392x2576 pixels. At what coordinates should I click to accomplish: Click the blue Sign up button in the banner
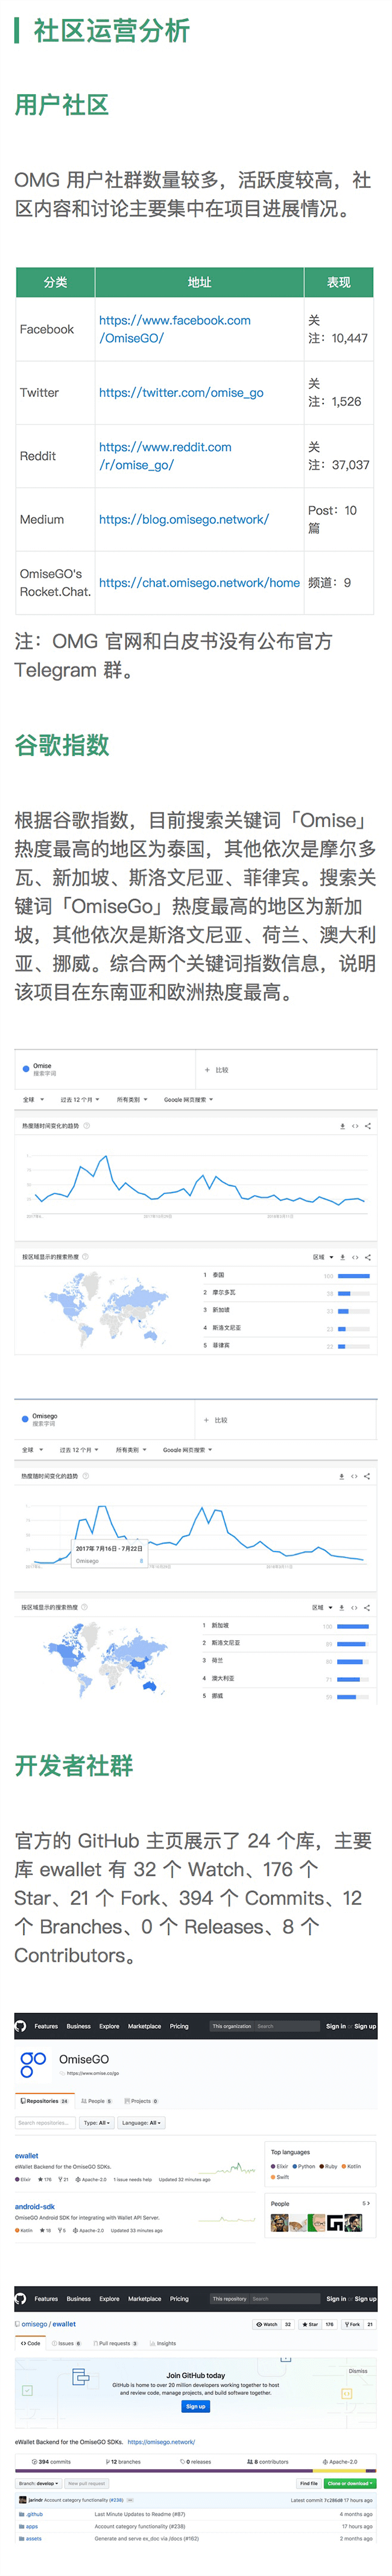195,2406
